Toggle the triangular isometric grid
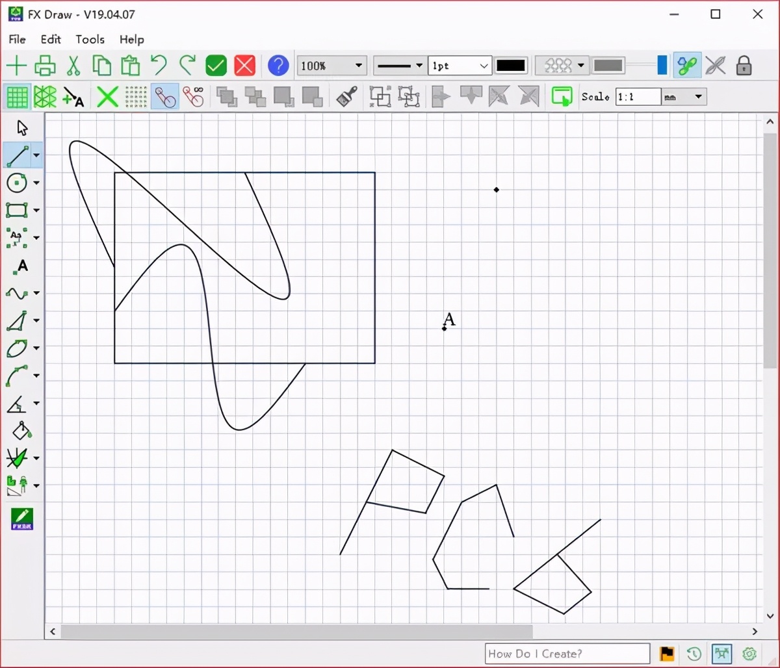Viewport: 780px width, 668px height. (45, 97)
